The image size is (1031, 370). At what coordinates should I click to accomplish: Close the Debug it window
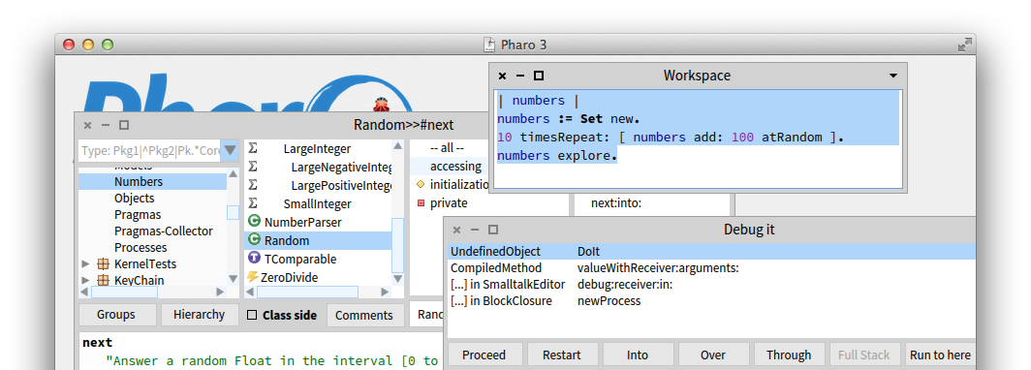click(456, 230)
